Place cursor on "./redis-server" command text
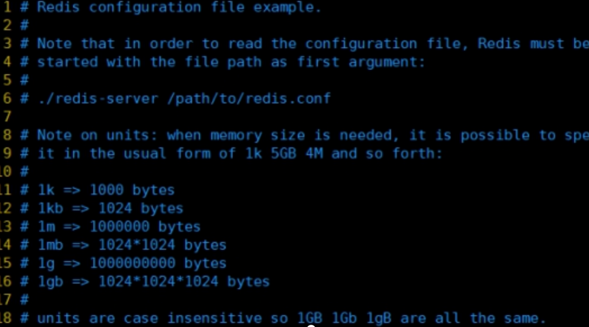589x327 pixels. [x=98, y=99]
